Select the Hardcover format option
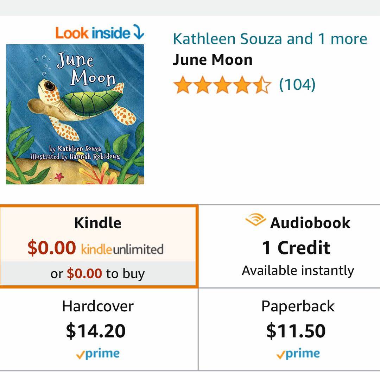Viewport: 380px width, 380px height. click(x=98, y=306)
